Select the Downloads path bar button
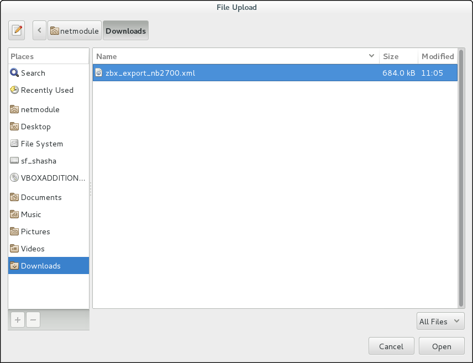The height and width of the screenshot is (363, 473). 125,30
